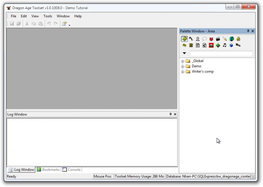
Task: Open the File menu
Action: tap(13, 16)
